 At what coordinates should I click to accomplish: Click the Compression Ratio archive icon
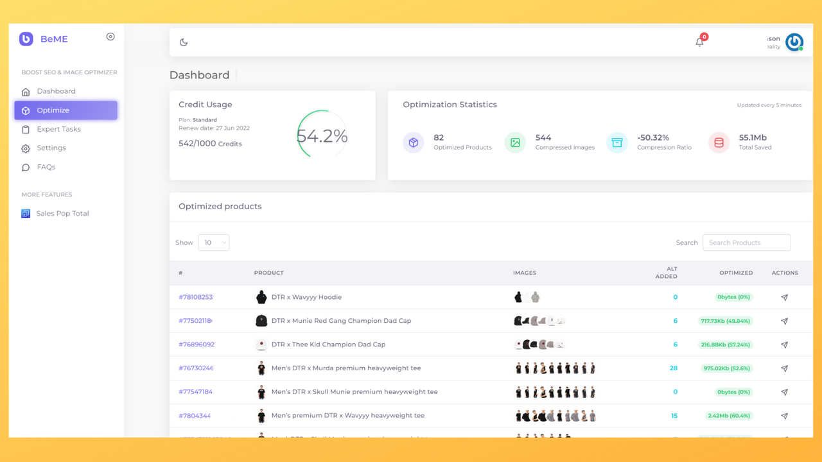(617, 142)
